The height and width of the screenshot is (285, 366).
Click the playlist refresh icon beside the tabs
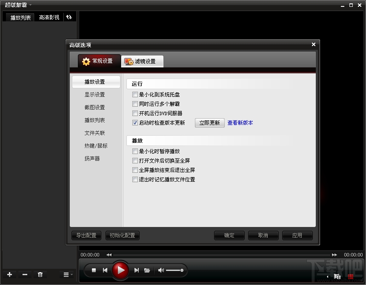(69, 17)
